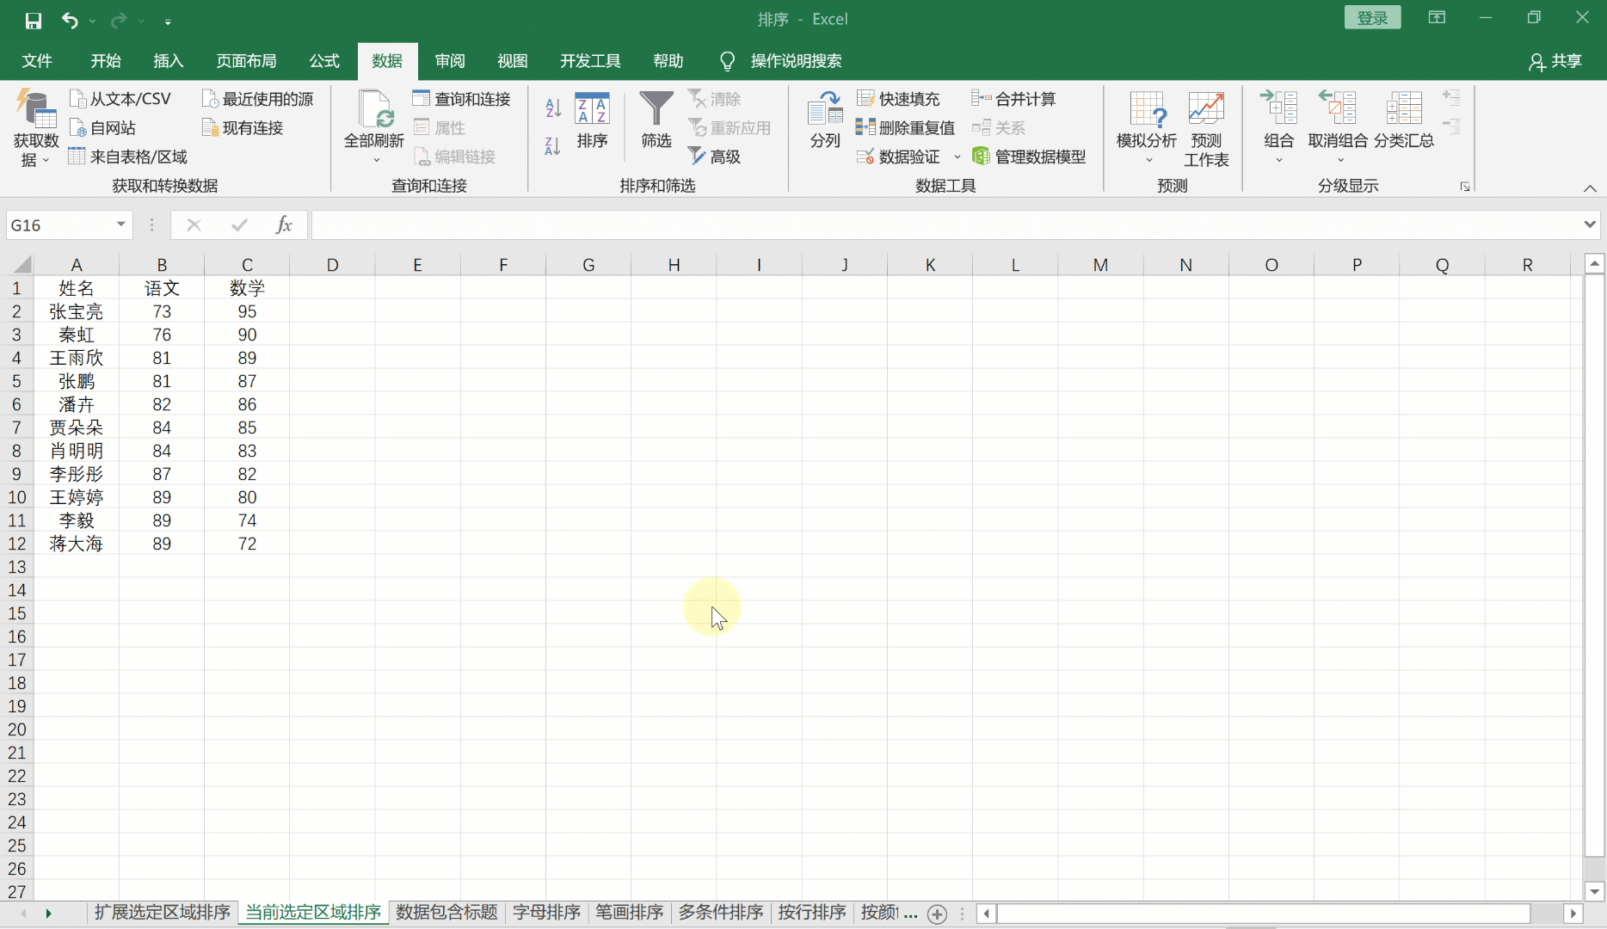
Task: Click the Undo arrow icon
Action: click(70, 20)
